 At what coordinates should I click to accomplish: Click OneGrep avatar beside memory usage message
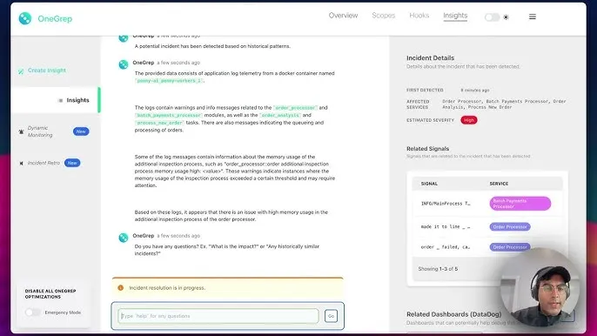pos(124,64)
